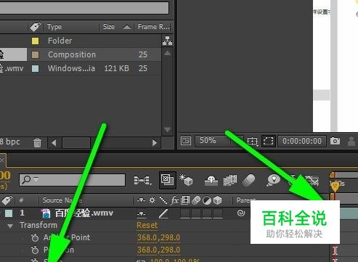Screen dimensions: 358x262
Task: Click parent pick whip for layer 1
Action: tap(241, 213)
